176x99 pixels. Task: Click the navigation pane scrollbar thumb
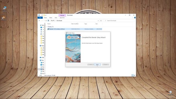tap(45, 40)
